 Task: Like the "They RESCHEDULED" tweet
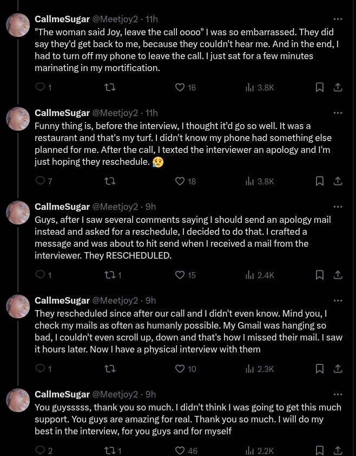coord(180,275)
